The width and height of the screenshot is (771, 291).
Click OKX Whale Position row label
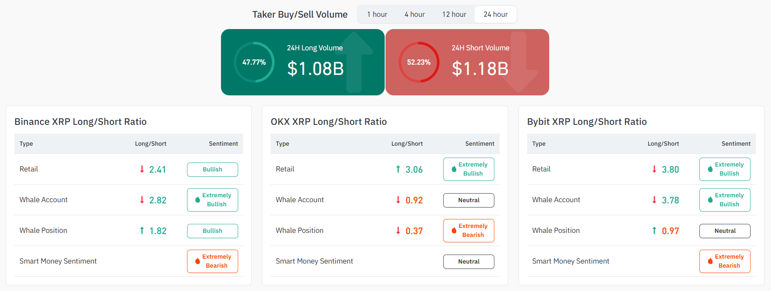tap(300, 230)
